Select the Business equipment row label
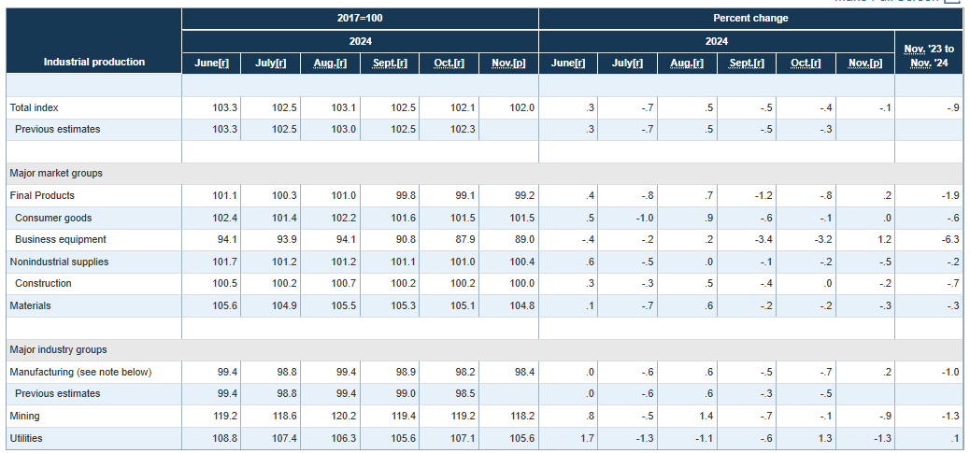Image resolution: width=970 pixels, height=453 pixels. pyautogui.click(x=61, y=240)
